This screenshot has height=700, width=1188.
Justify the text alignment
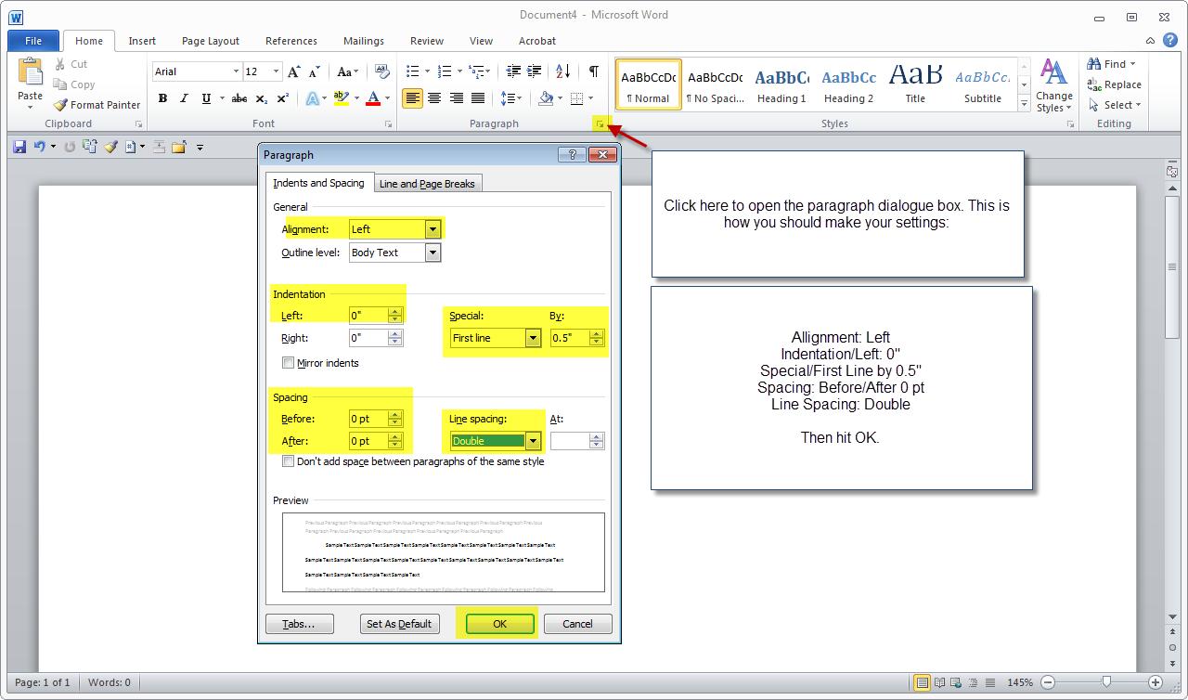click(478, 98)
